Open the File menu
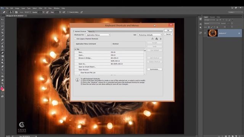The height and width of the screenshot is (137, 244). pyautogui.click(x=7, y=8)
